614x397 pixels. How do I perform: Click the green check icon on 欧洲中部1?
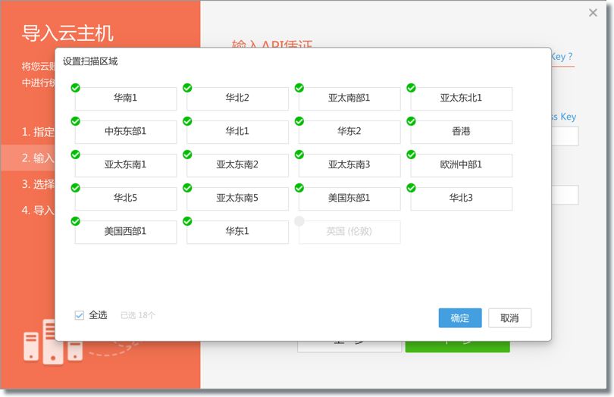click(412, 155)
